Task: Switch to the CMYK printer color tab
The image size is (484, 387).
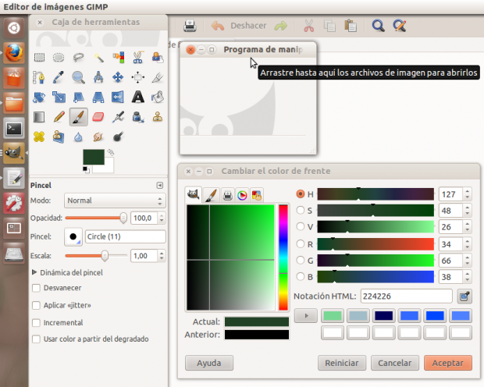Action: [x=226, y=194]
